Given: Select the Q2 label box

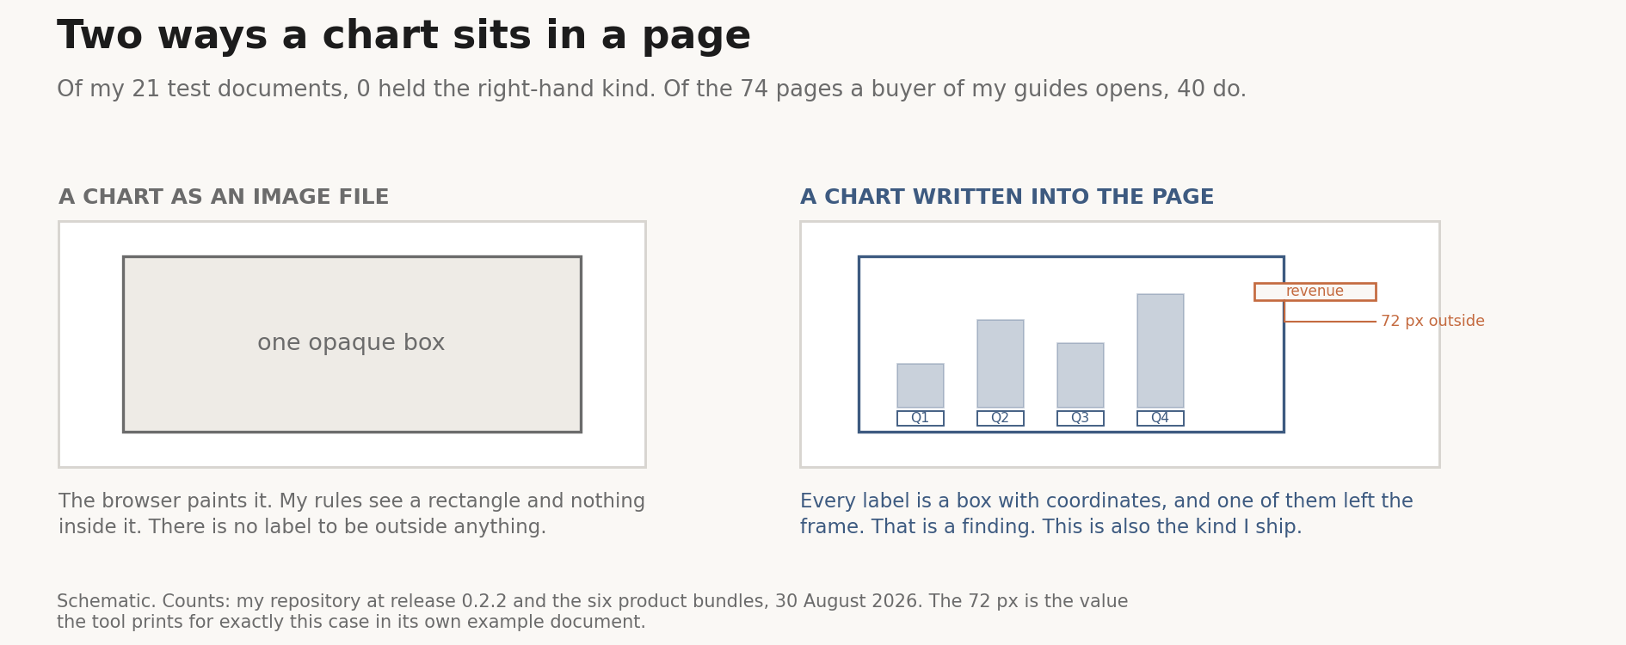Looking at the screenshot, I should point(1000,418).
